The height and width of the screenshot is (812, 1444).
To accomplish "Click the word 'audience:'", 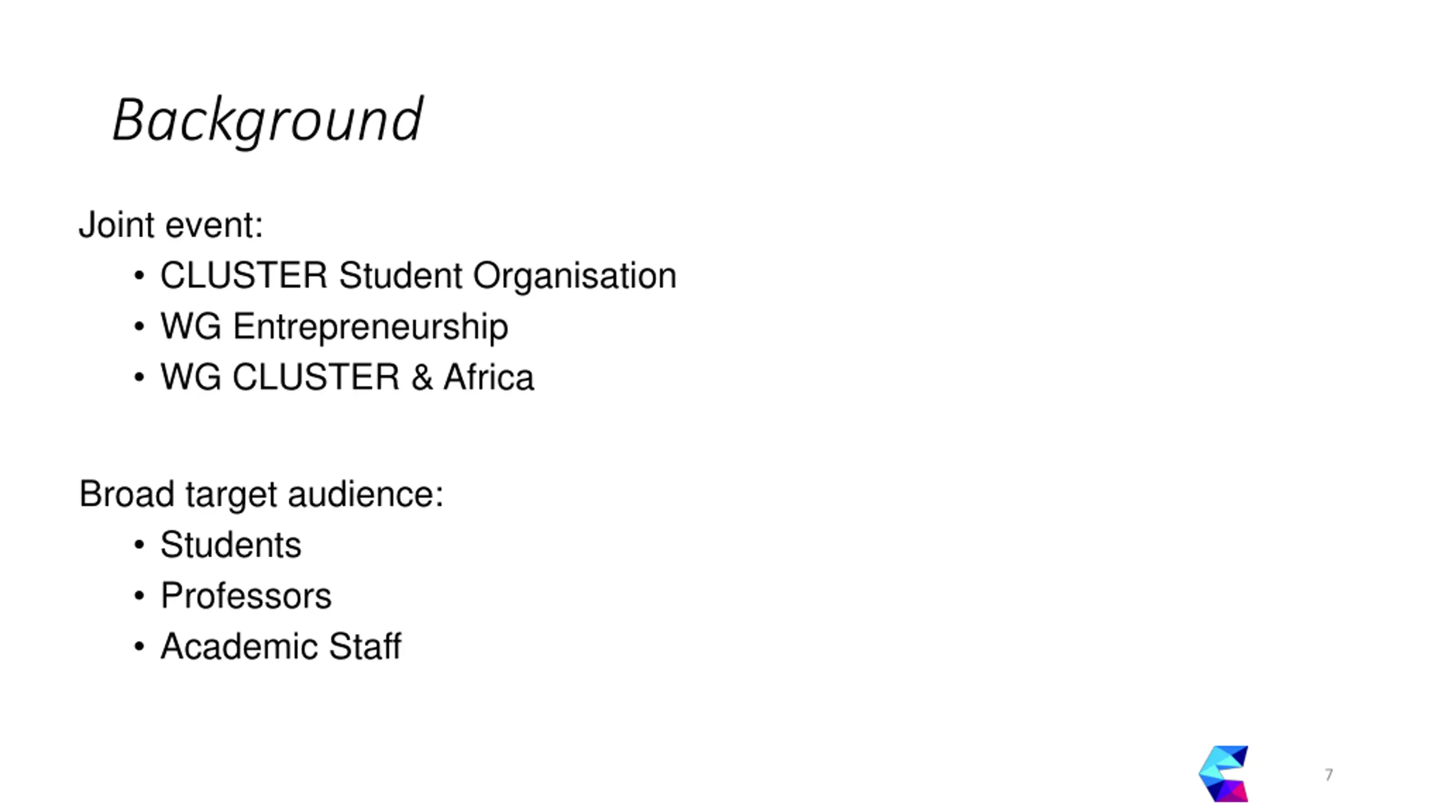I will tap(366, 494).
